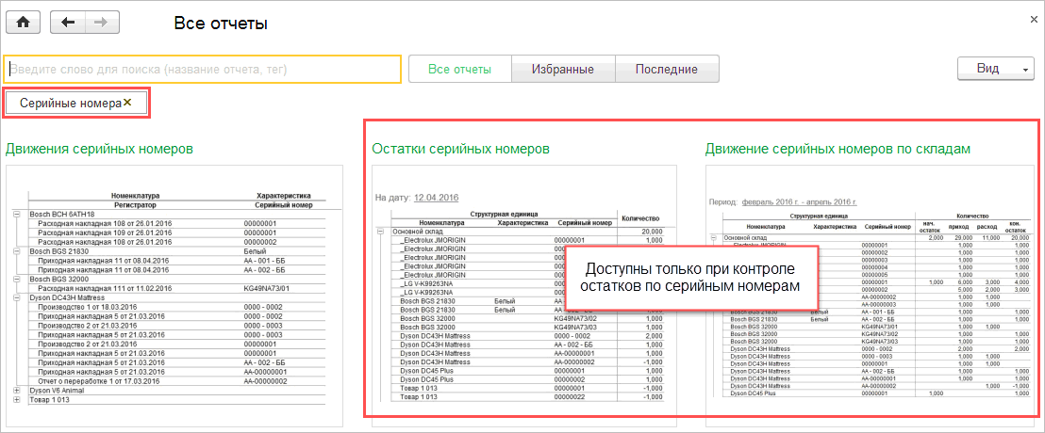Open the Движение по складам preview thumbnail
This screenshot has width=1045, height=433.
[x=868, y=296]
